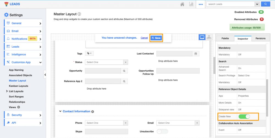Save the unsaved layout changes
Image resolution: width=275 pixels, height=138 pixels.
point(156,38)
